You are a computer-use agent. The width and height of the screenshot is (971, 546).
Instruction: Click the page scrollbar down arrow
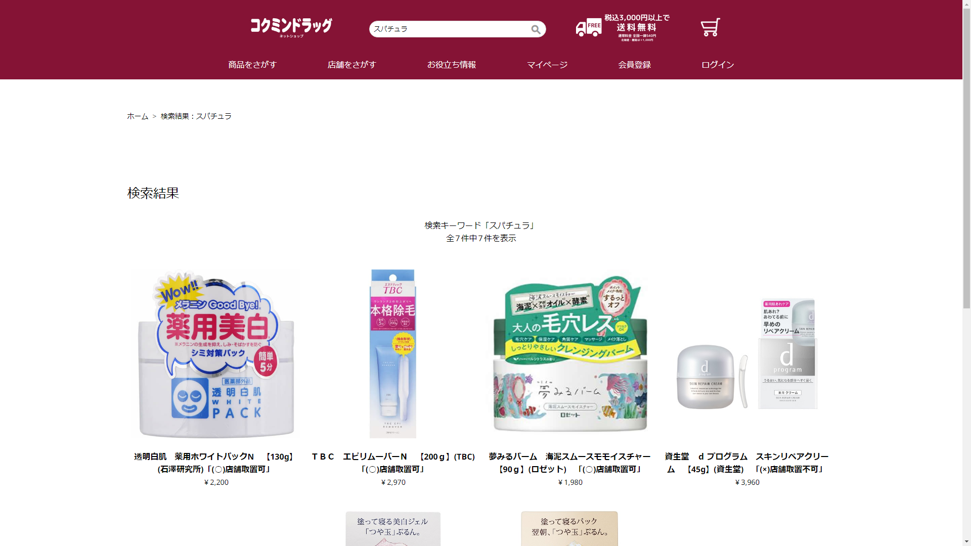(x=966, y=541)
